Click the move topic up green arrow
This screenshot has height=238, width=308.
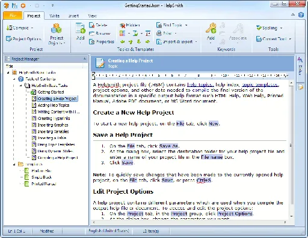coord(131,41)
